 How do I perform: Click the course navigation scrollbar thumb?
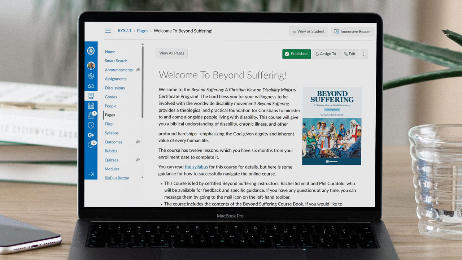143,82
